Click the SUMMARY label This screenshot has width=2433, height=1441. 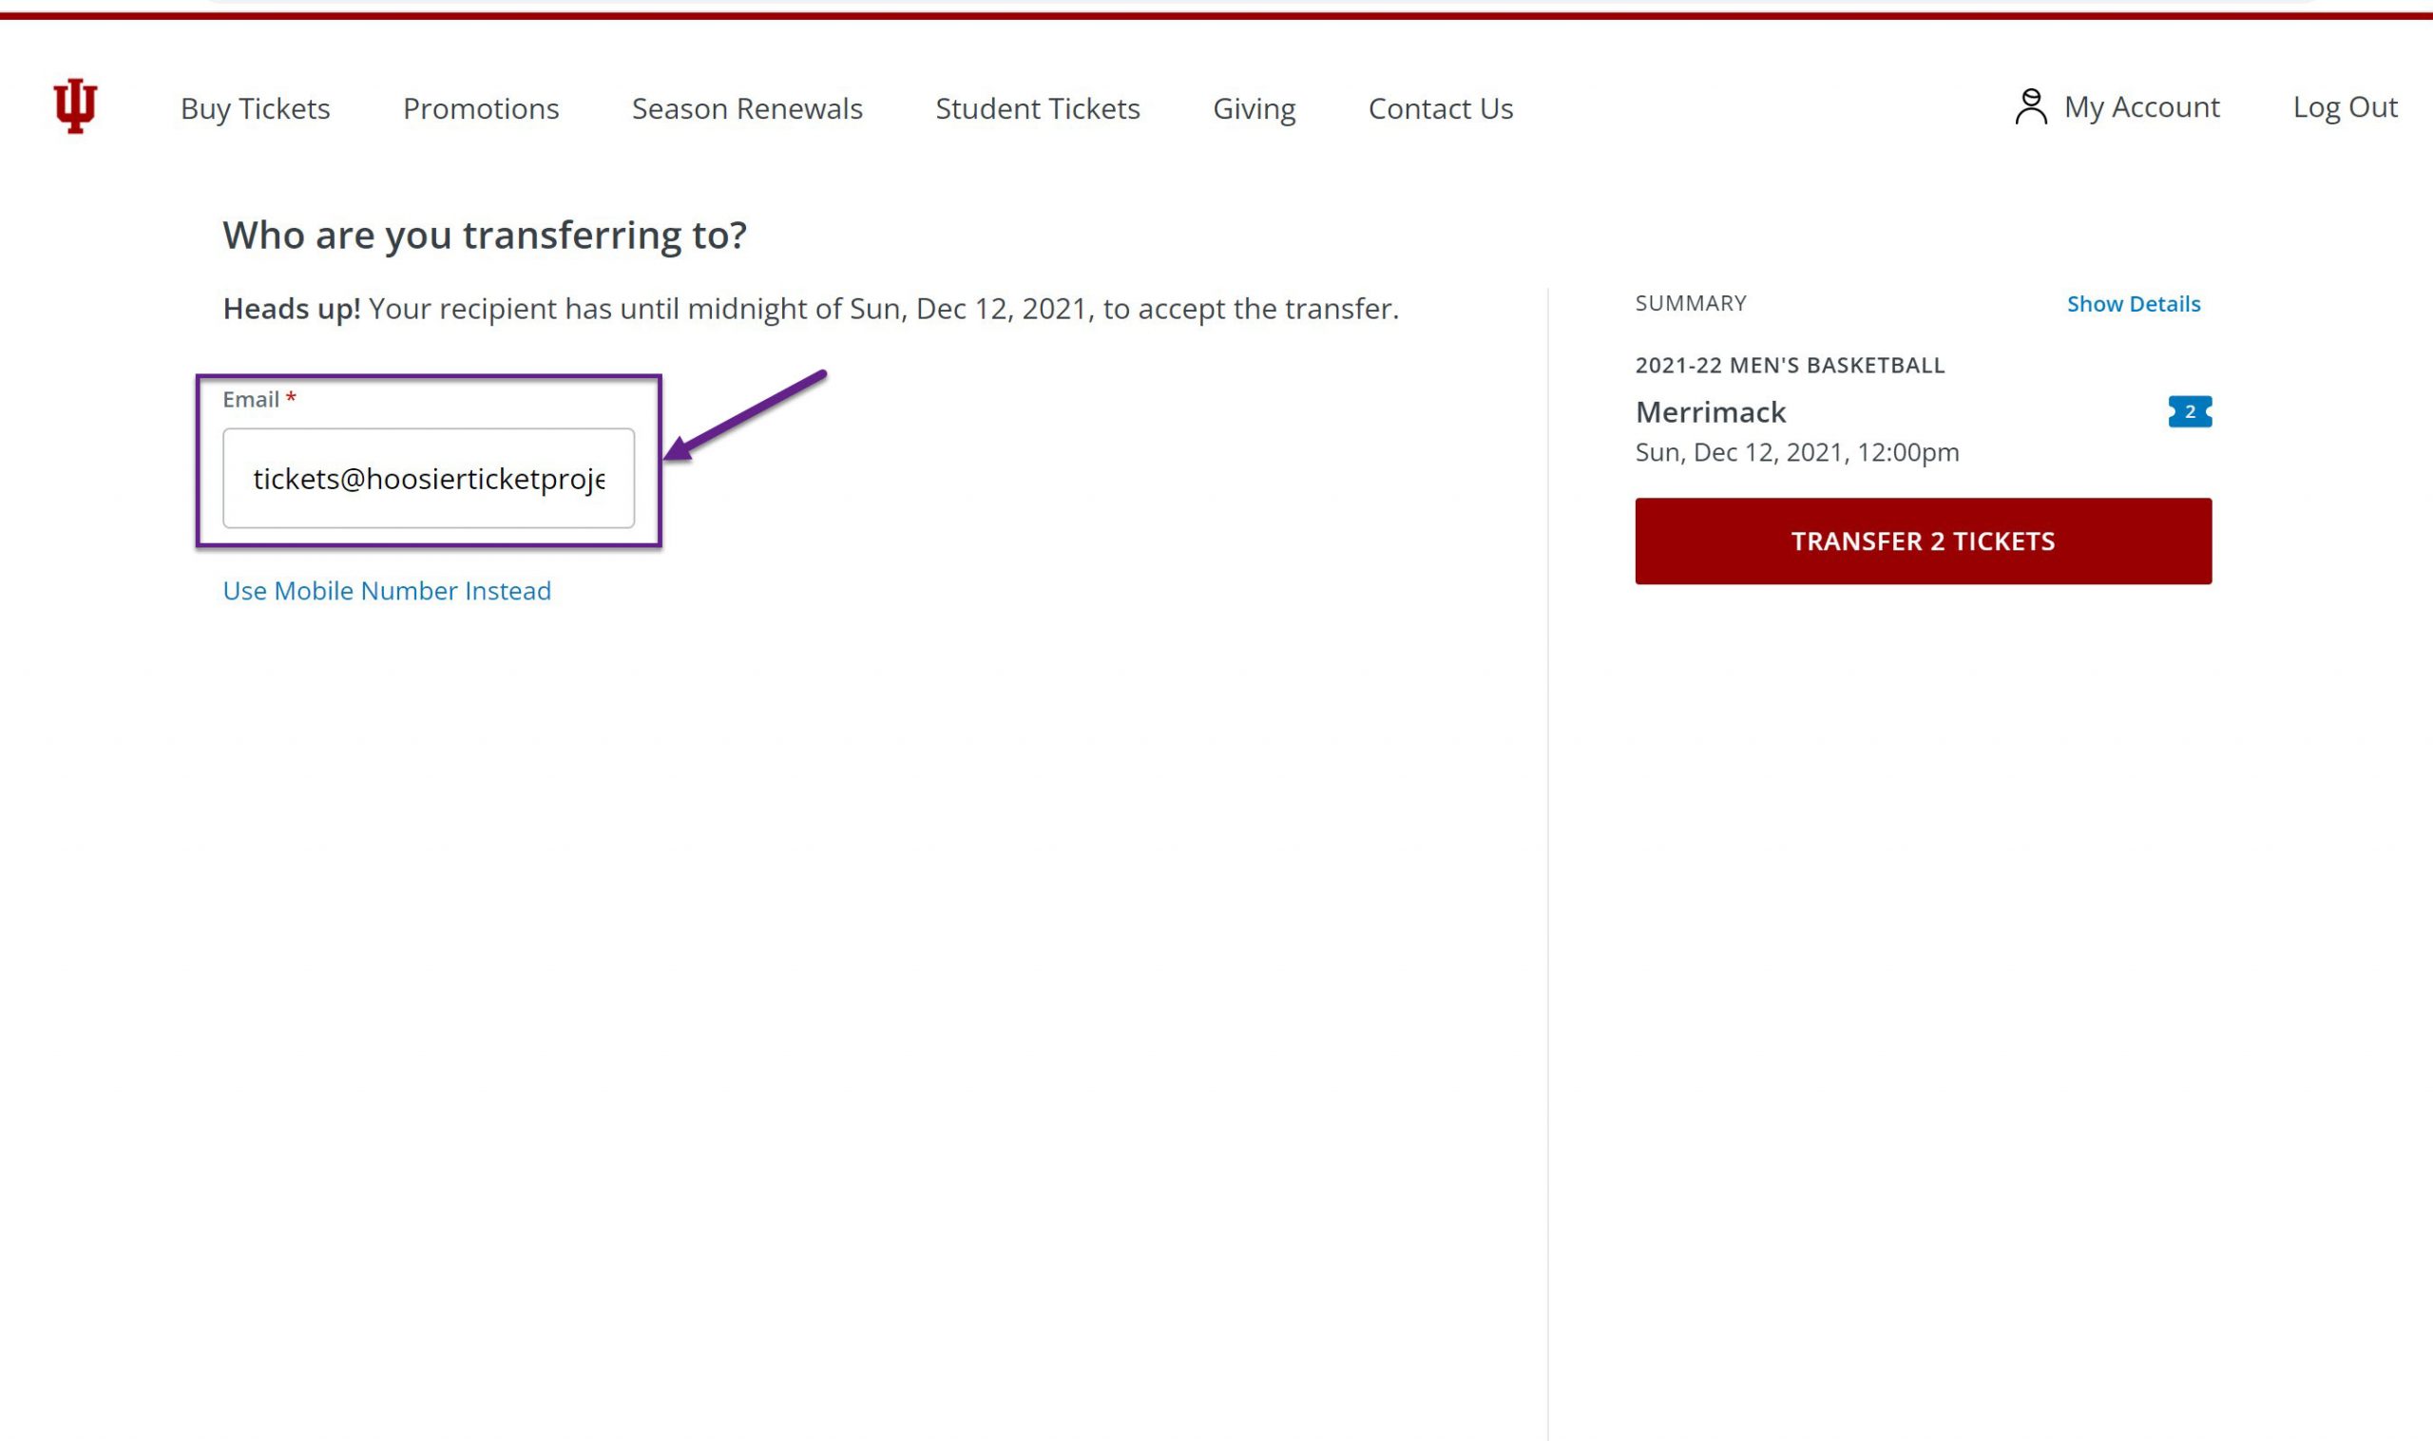coord(1691,303)
